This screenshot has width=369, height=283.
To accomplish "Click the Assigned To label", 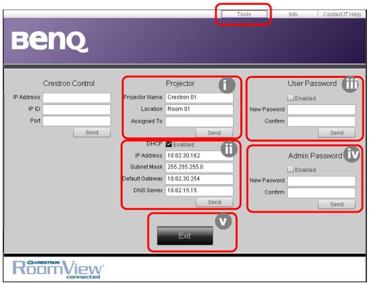I will click(x=147, y=121).
